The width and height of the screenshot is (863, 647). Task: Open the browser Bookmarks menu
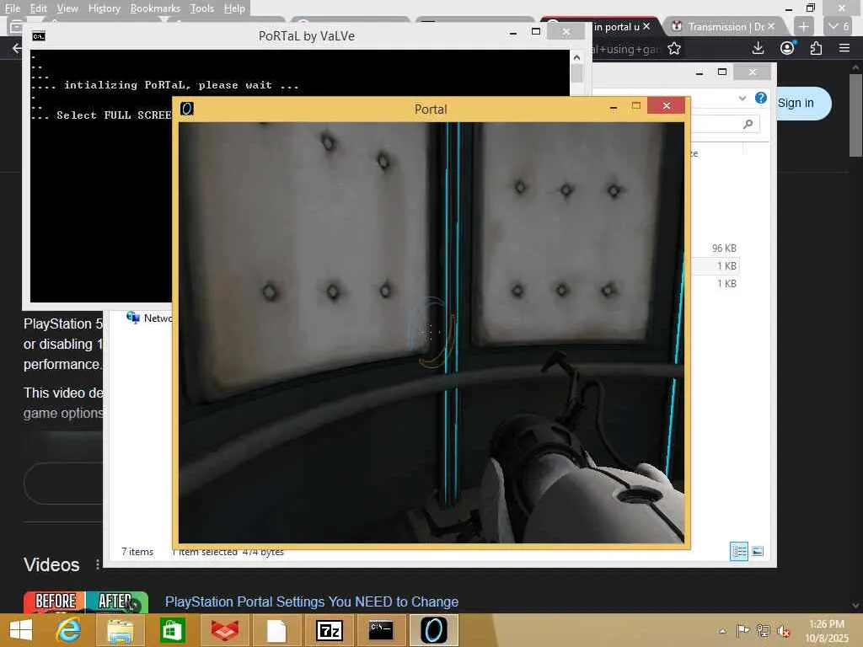pyautogui.click(x=155, y=8)
